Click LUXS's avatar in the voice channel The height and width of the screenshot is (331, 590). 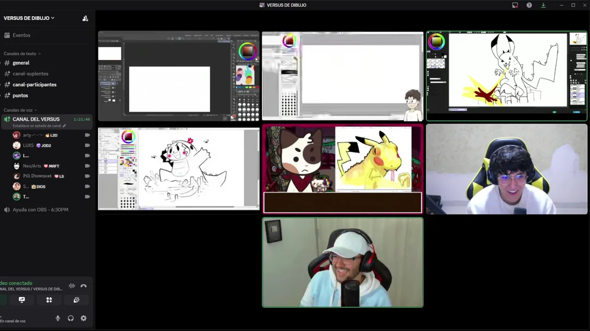pyautogui.click(x=17, y=145)
